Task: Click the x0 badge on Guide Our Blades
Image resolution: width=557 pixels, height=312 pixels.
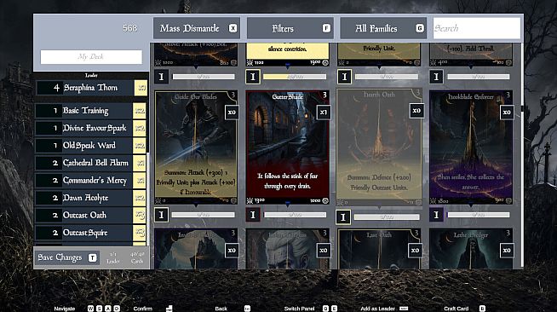Action: coord(232,113)
